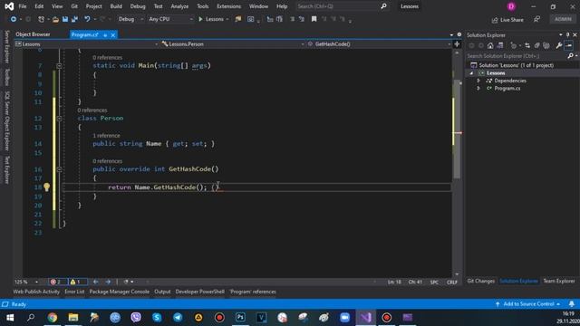Screen dimensions: 580x326
Task: Open the Edit menu
Action: pos(39,6)
